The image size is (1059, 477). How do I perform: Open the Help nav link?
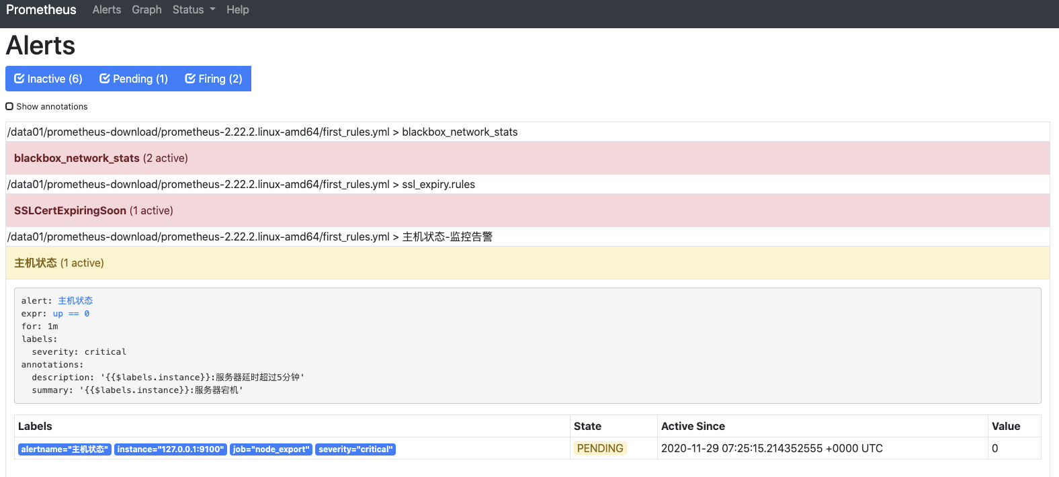pos(237,9)
